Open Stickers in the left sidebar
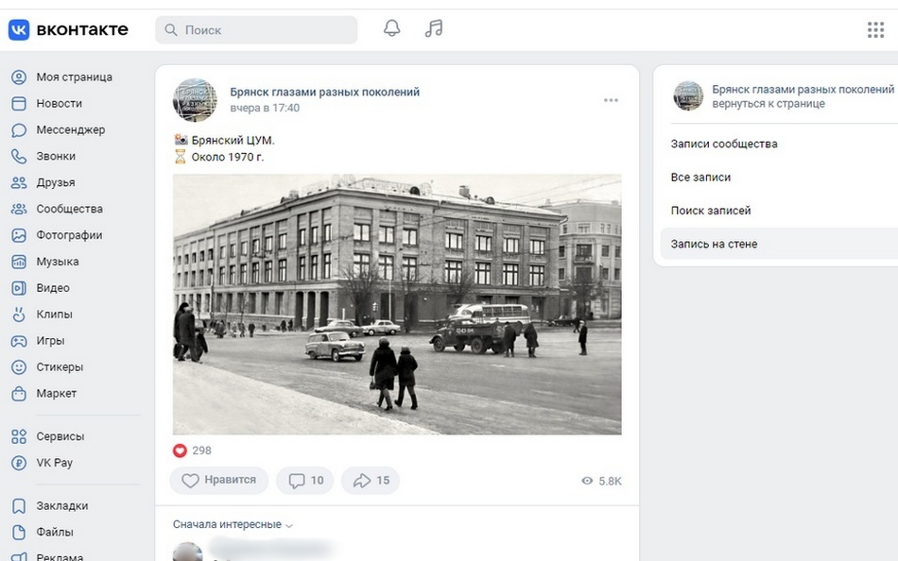898x561 pixels. click(60, 367)
